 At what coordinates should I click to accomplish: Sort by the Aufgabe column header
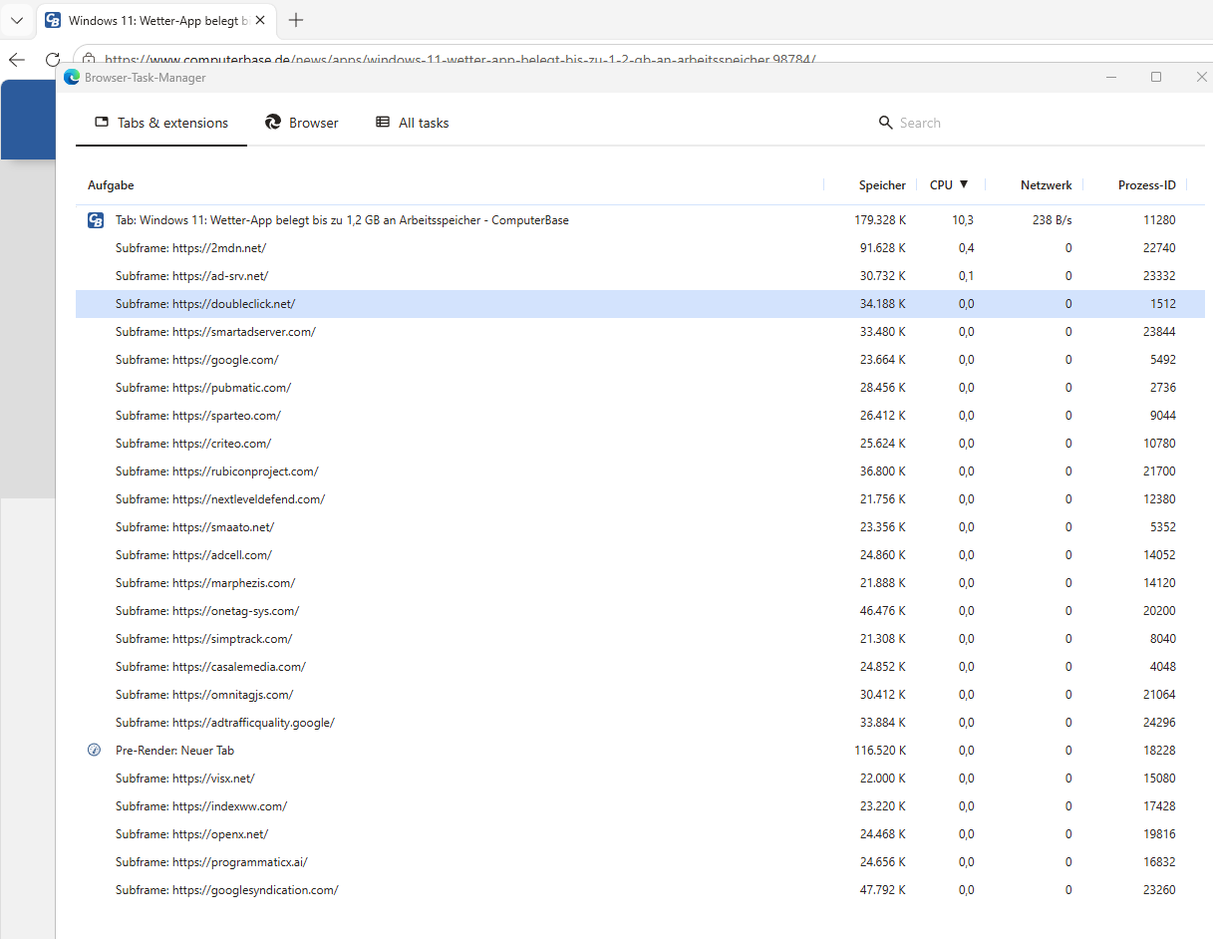pyautogui.click(x=111, y=185)
